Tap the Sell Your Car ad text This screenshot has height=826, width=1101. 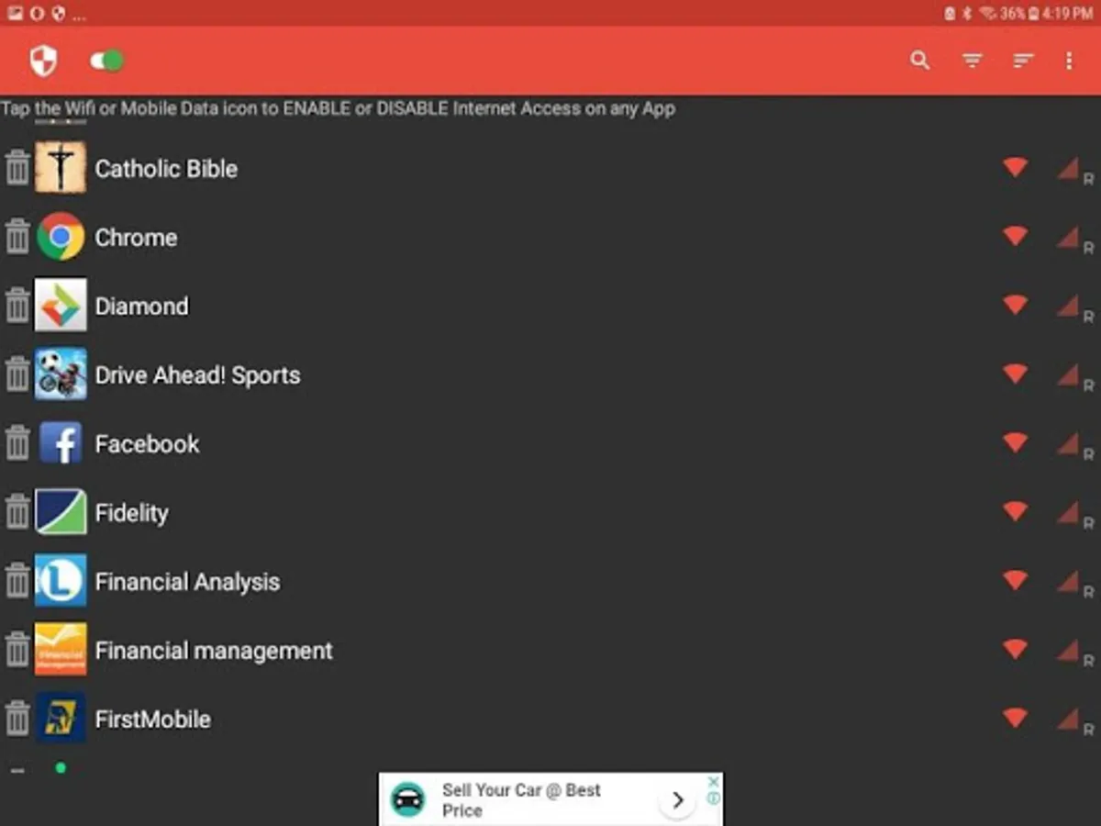(521, 800)
